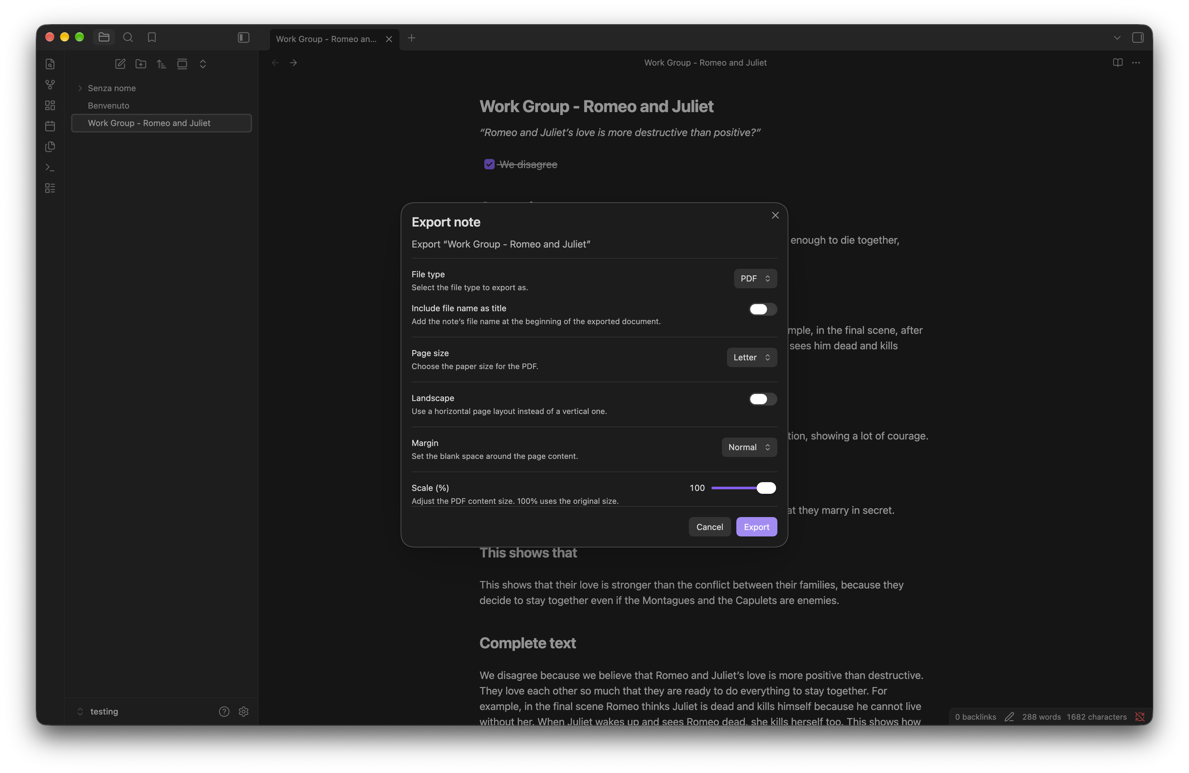This screenshot has width=1189, height=773.
Task: Open the help icon
Action: coord(224,712)
